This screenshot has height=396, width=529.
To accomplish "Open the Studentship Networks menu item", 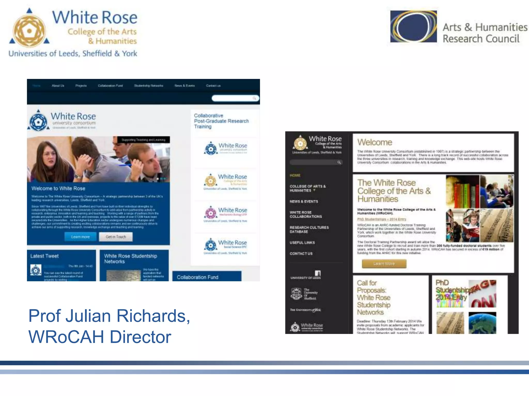I will pos(149,86).
